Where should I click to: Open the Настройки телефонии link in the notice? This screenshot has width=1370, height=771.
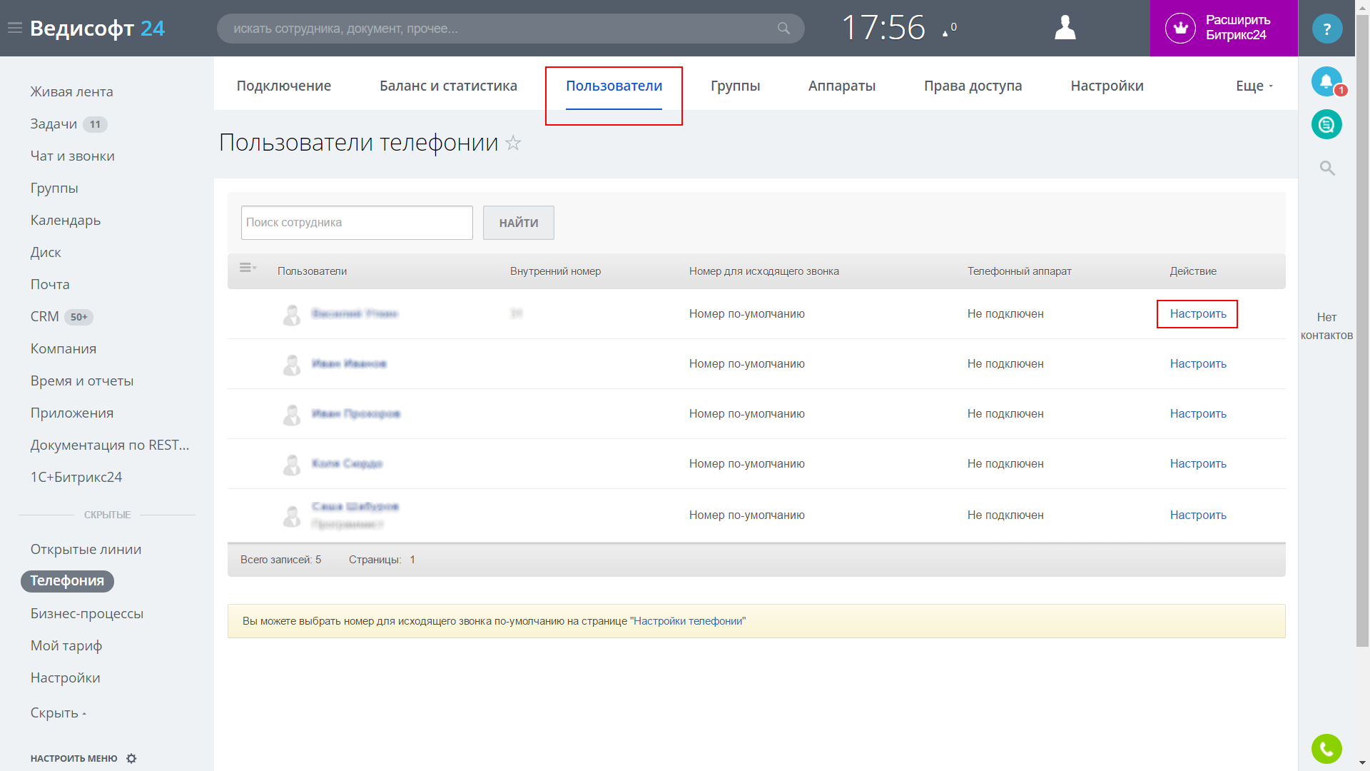(688, 621)
